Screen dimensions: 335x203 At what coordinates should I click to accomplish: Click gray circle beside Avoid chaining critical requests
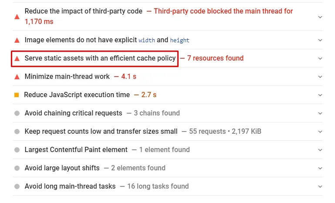17,113
